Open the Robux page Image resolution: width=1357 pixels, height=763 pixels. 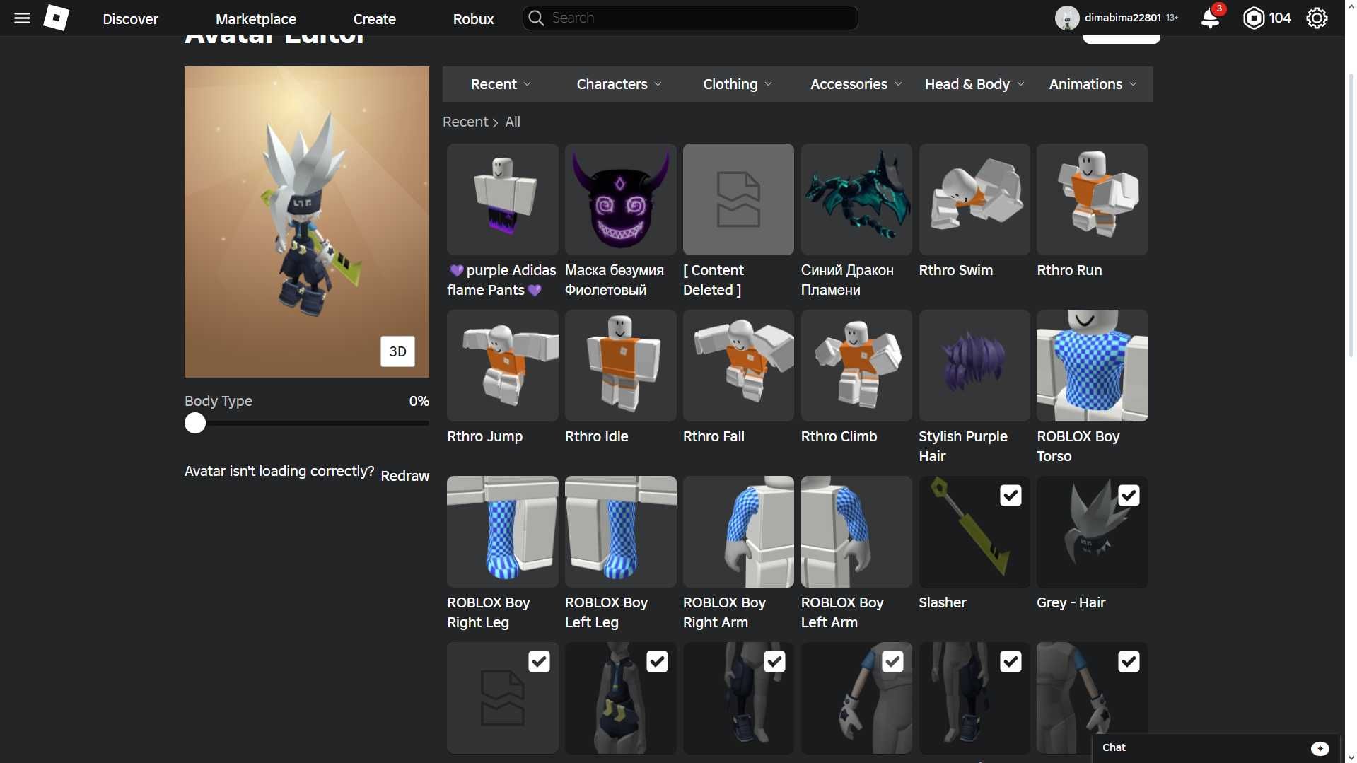click(473, 19)
